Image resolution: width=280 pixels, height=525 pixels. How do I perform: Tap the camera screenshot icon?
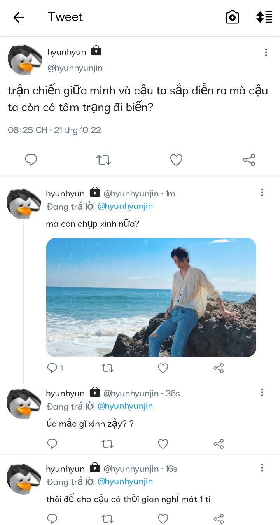point(232,17)
